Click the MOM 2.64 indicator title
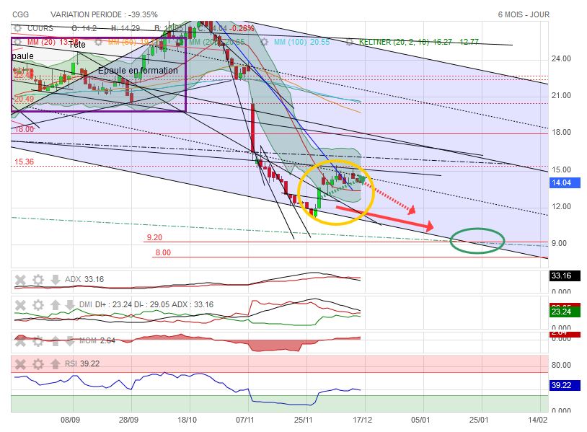Viewport: 587px width, 432px height. (x=97, y=340)
